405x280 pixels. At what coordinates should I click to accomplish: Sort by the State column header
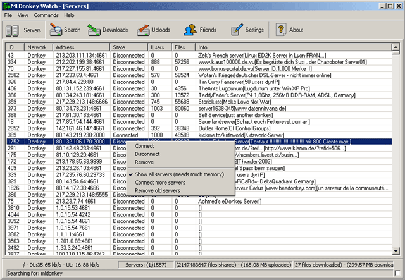(x=129, y=47)
